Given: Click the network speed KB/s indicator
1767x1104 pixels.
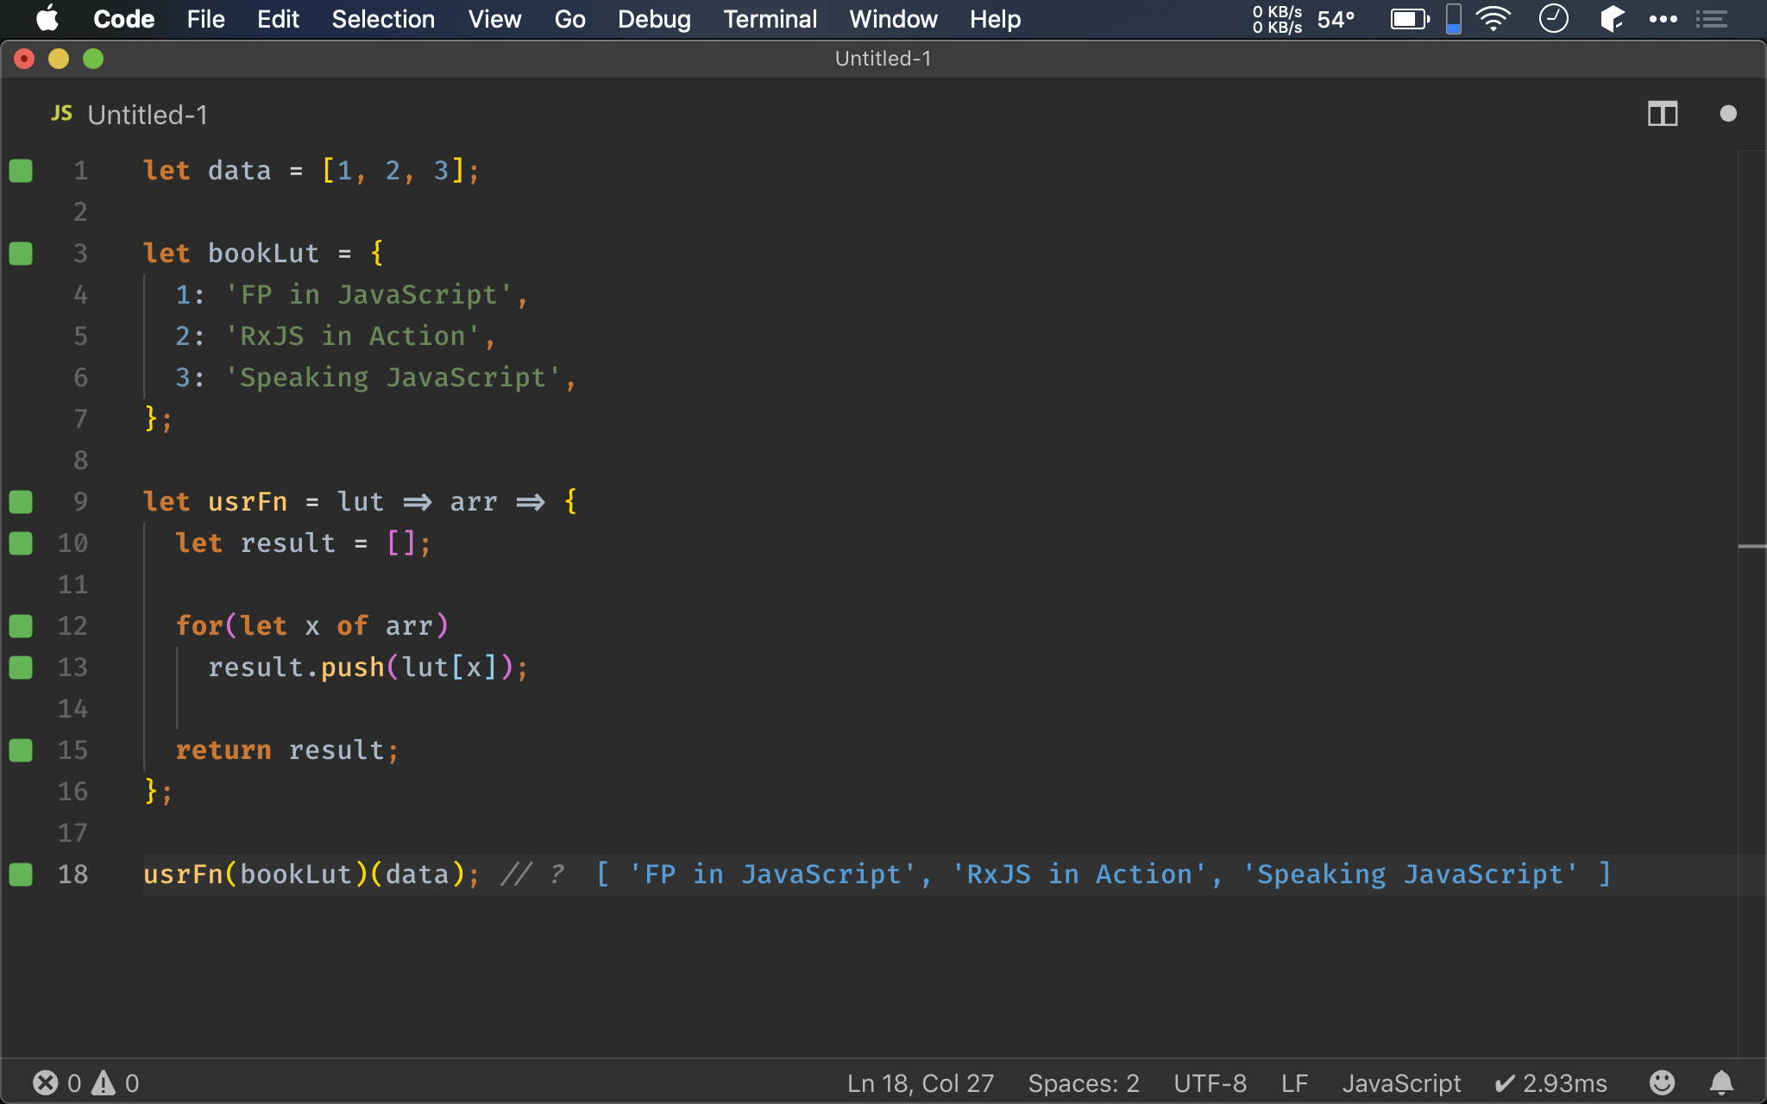Looking at the screenshot, I should pyautogui.click(x=1278, y=19).
